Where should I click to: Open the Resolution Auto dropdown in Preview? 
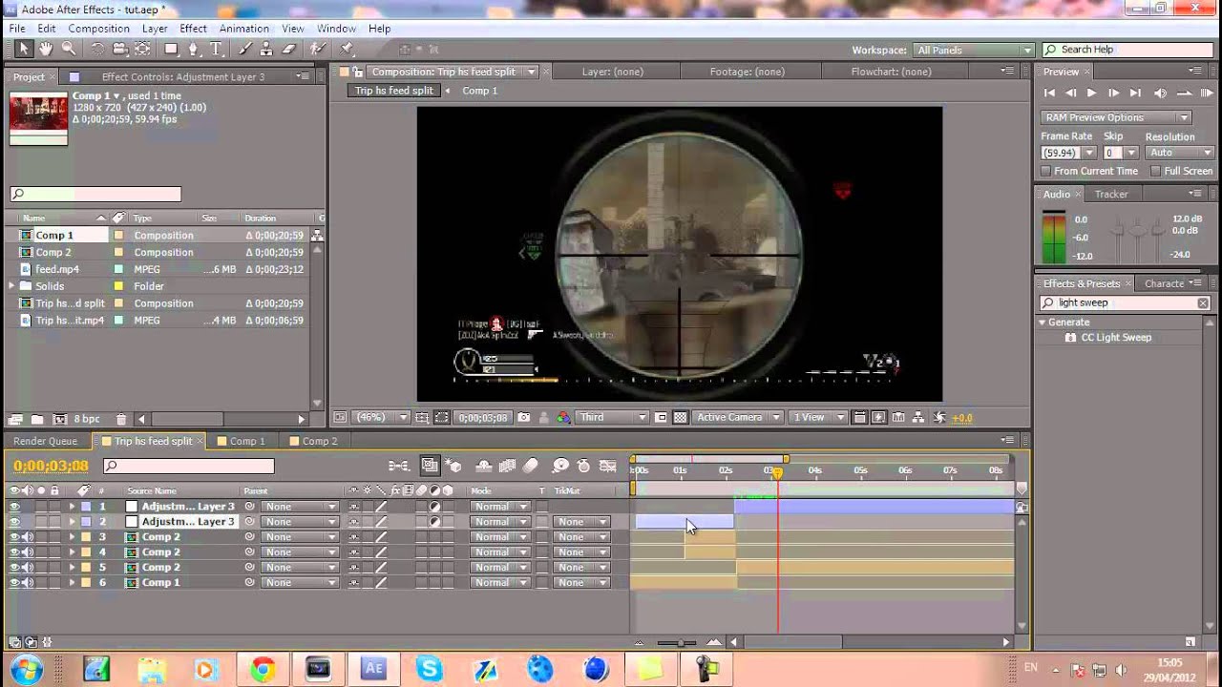[1180, 153]
